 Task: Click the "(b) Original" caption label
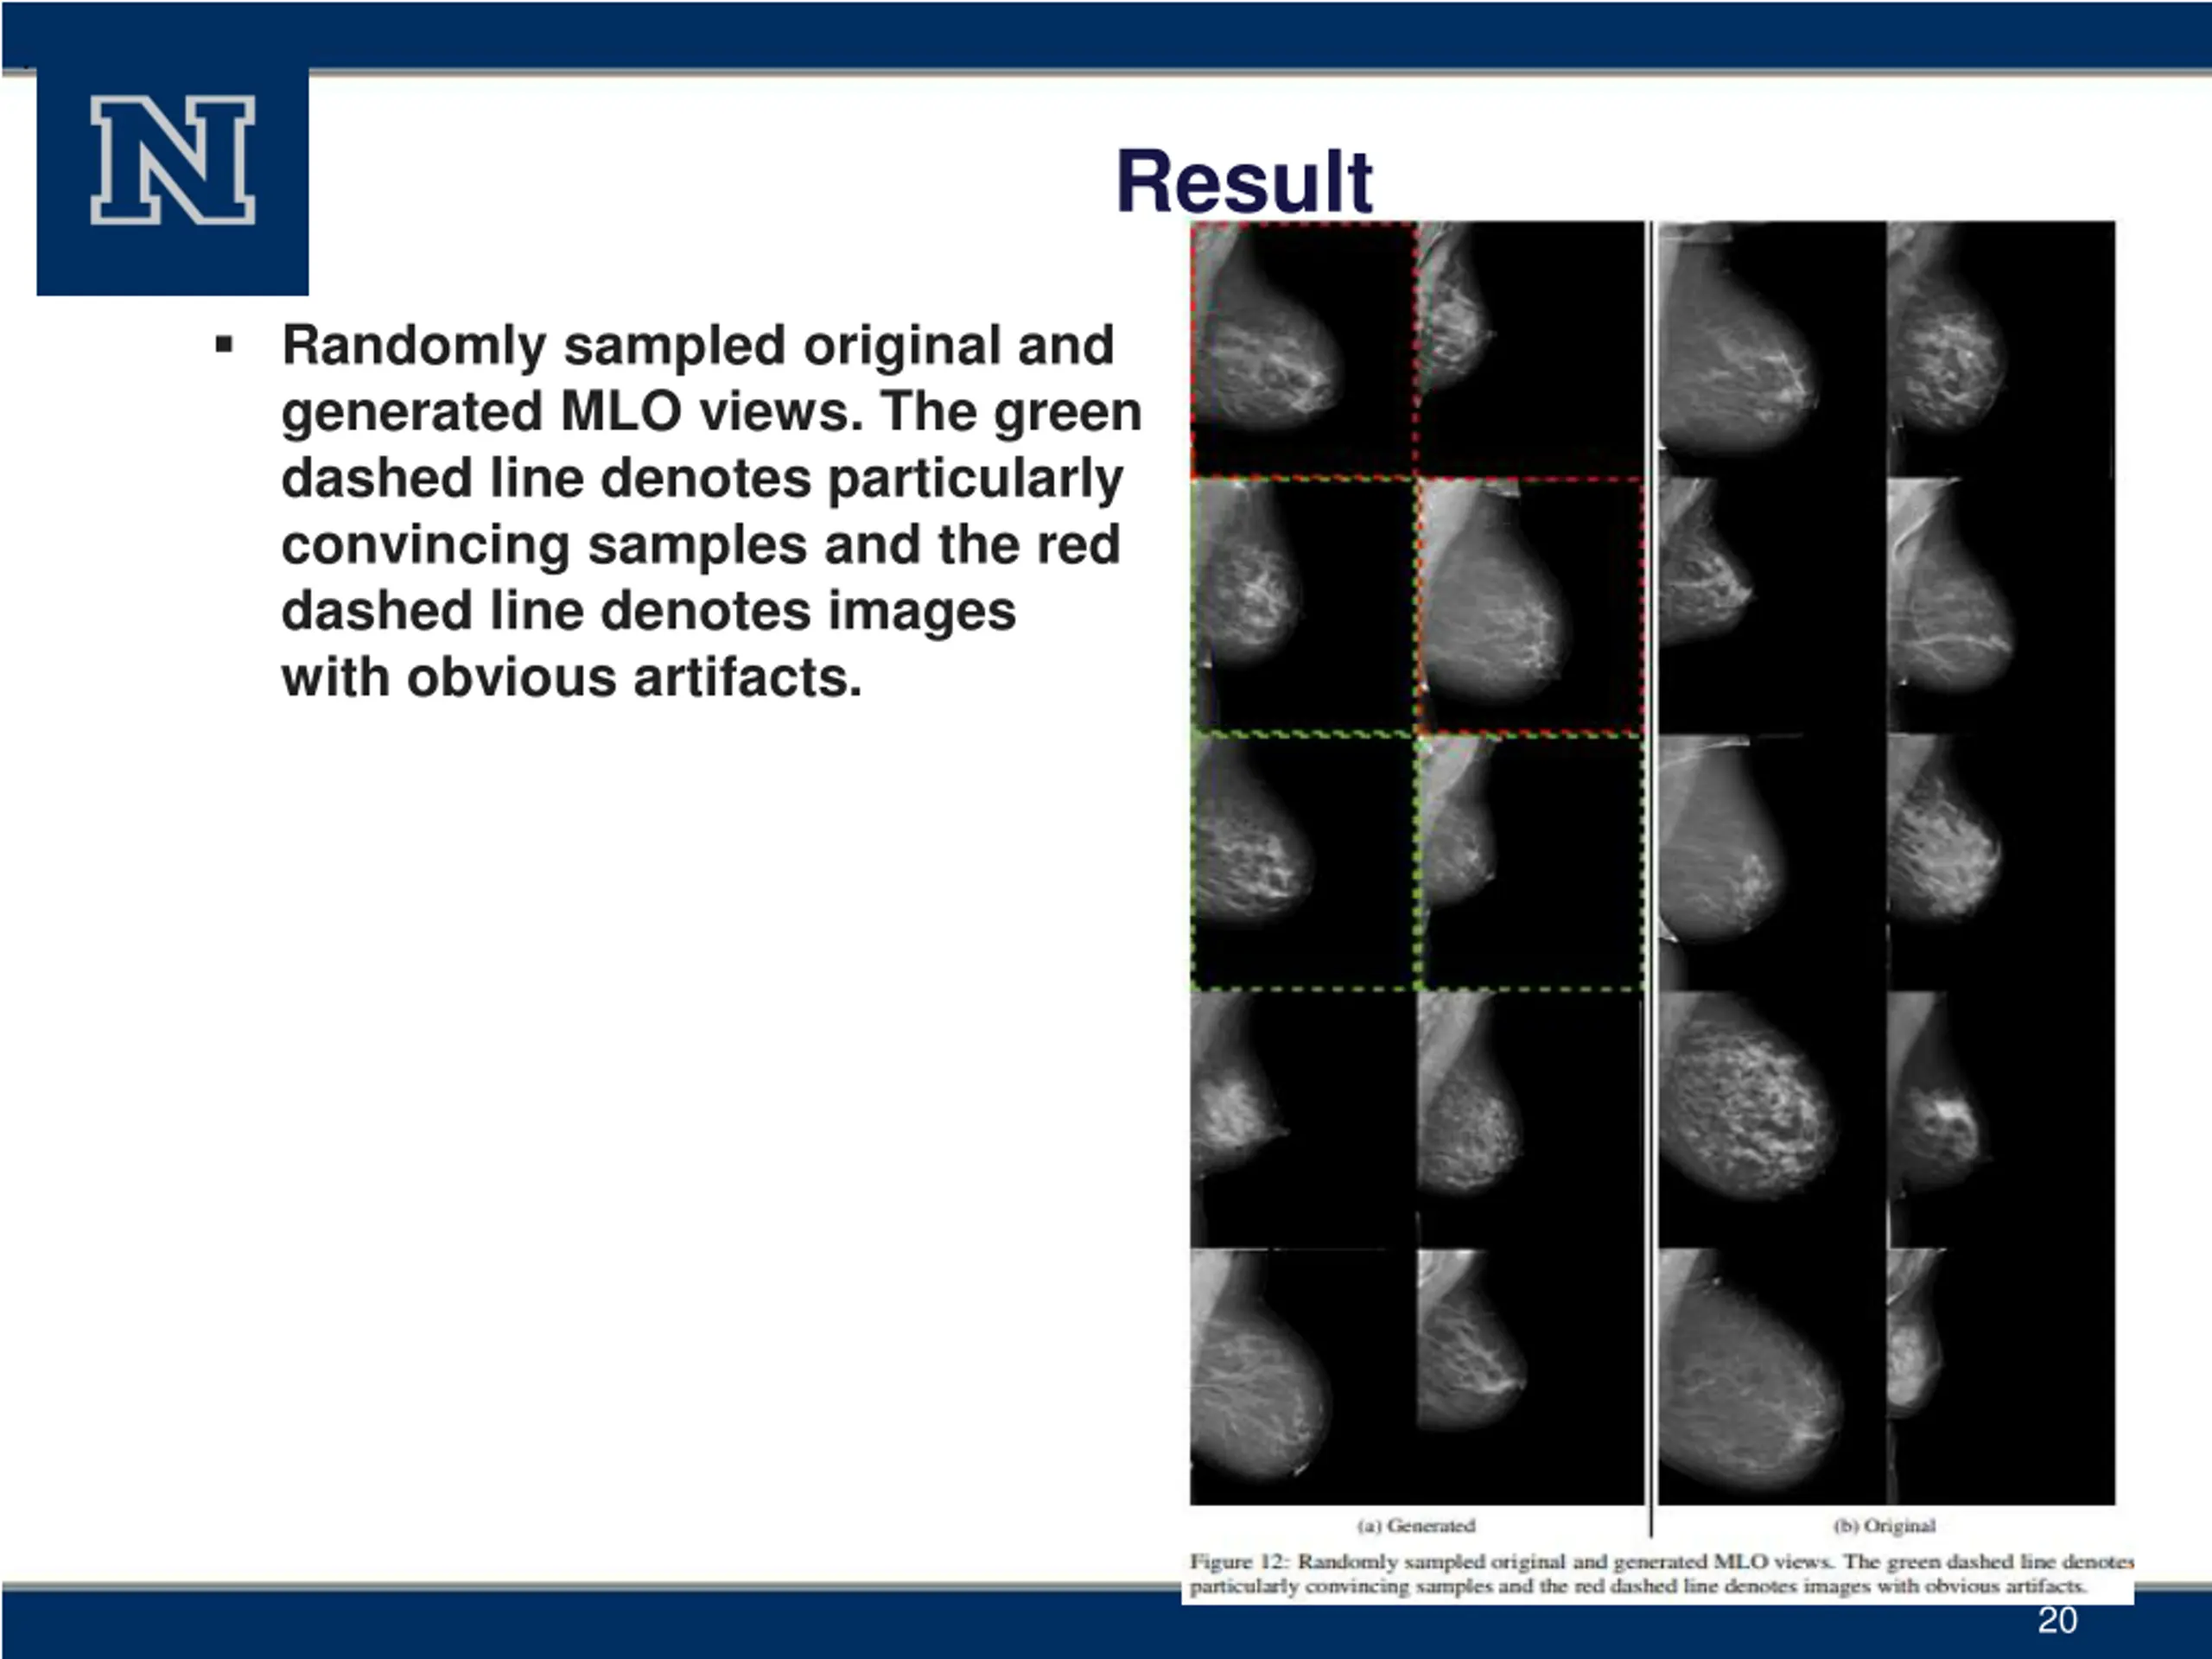[1884, 1526]
